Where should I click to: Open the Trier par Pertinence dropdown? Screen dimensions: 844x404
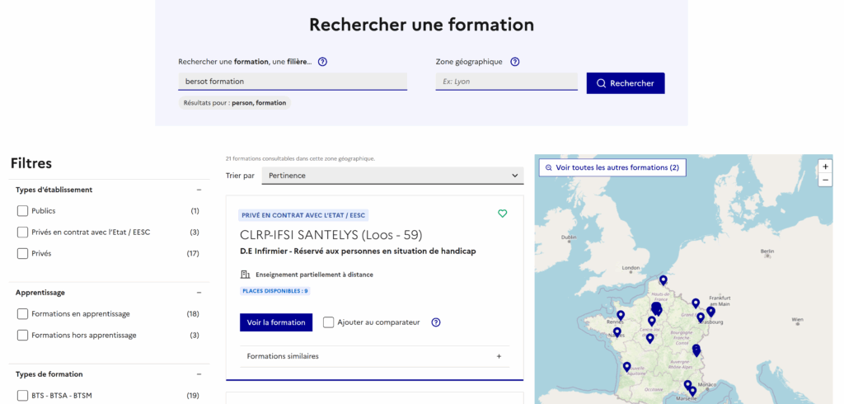[392, 176]
